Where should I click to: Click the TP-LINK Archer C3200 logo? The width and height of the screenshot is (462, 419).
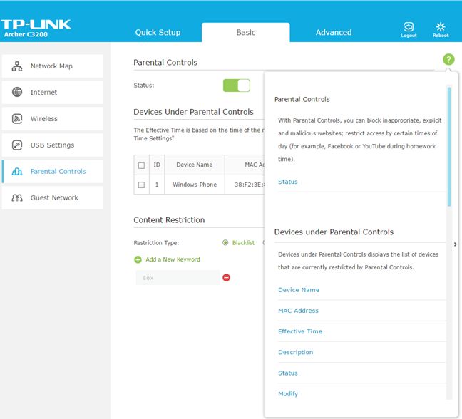pyautogui.click(x=36, y=29)
